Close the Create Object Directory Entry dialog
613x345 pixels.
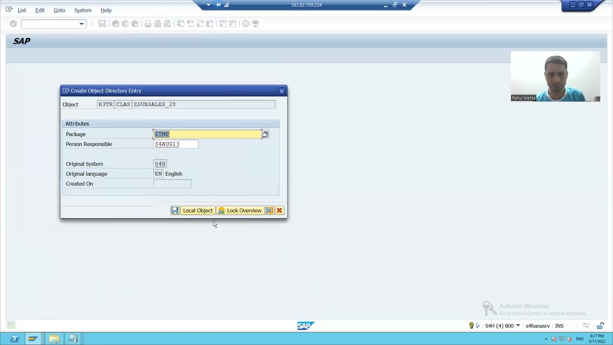(x=282, y=91)
